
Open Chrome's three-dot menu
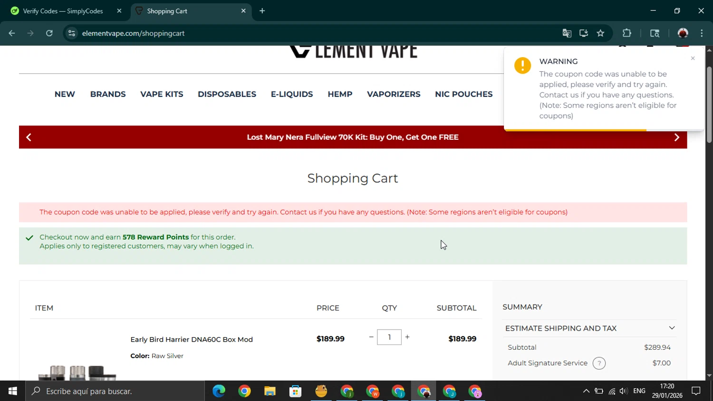[x=702, y=33]
